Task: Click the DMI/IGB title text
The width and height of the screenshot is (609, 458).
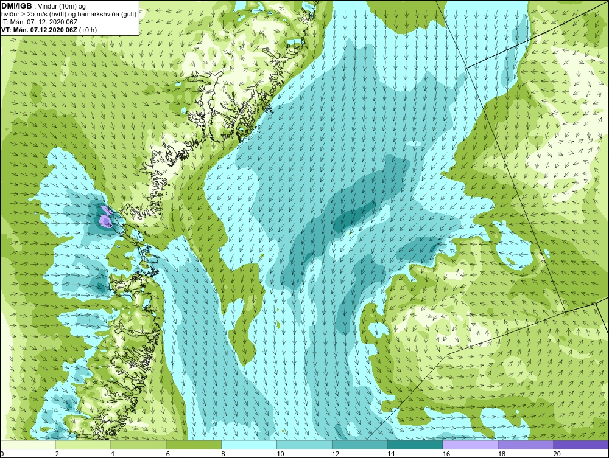Action: pos(16,6)
